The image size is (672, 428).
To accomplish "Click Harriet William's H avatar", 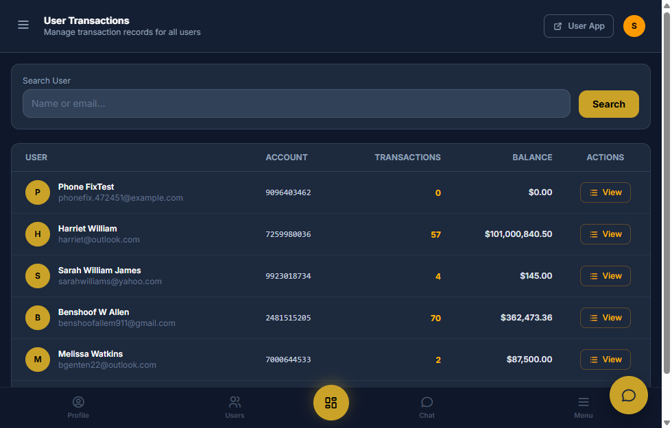I will click(x=38, y=234).
